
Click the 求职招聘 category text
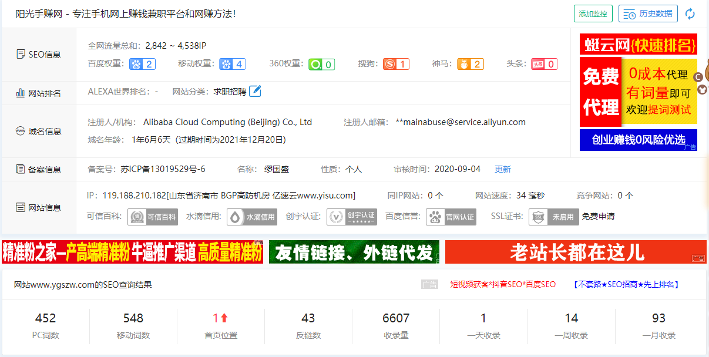tap(230, 92)
